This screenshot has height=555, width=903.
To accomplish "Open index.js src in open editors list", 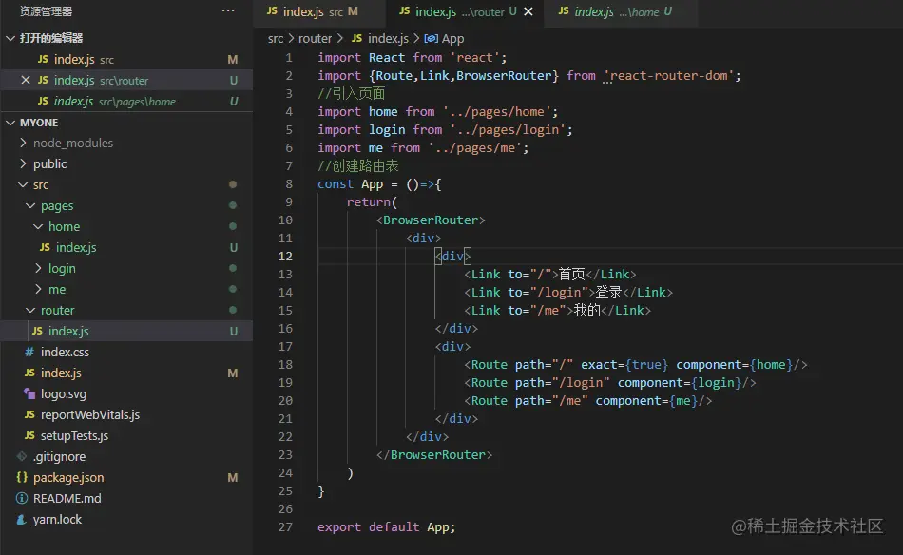I will pyautogui.click(x=126, y=59).
